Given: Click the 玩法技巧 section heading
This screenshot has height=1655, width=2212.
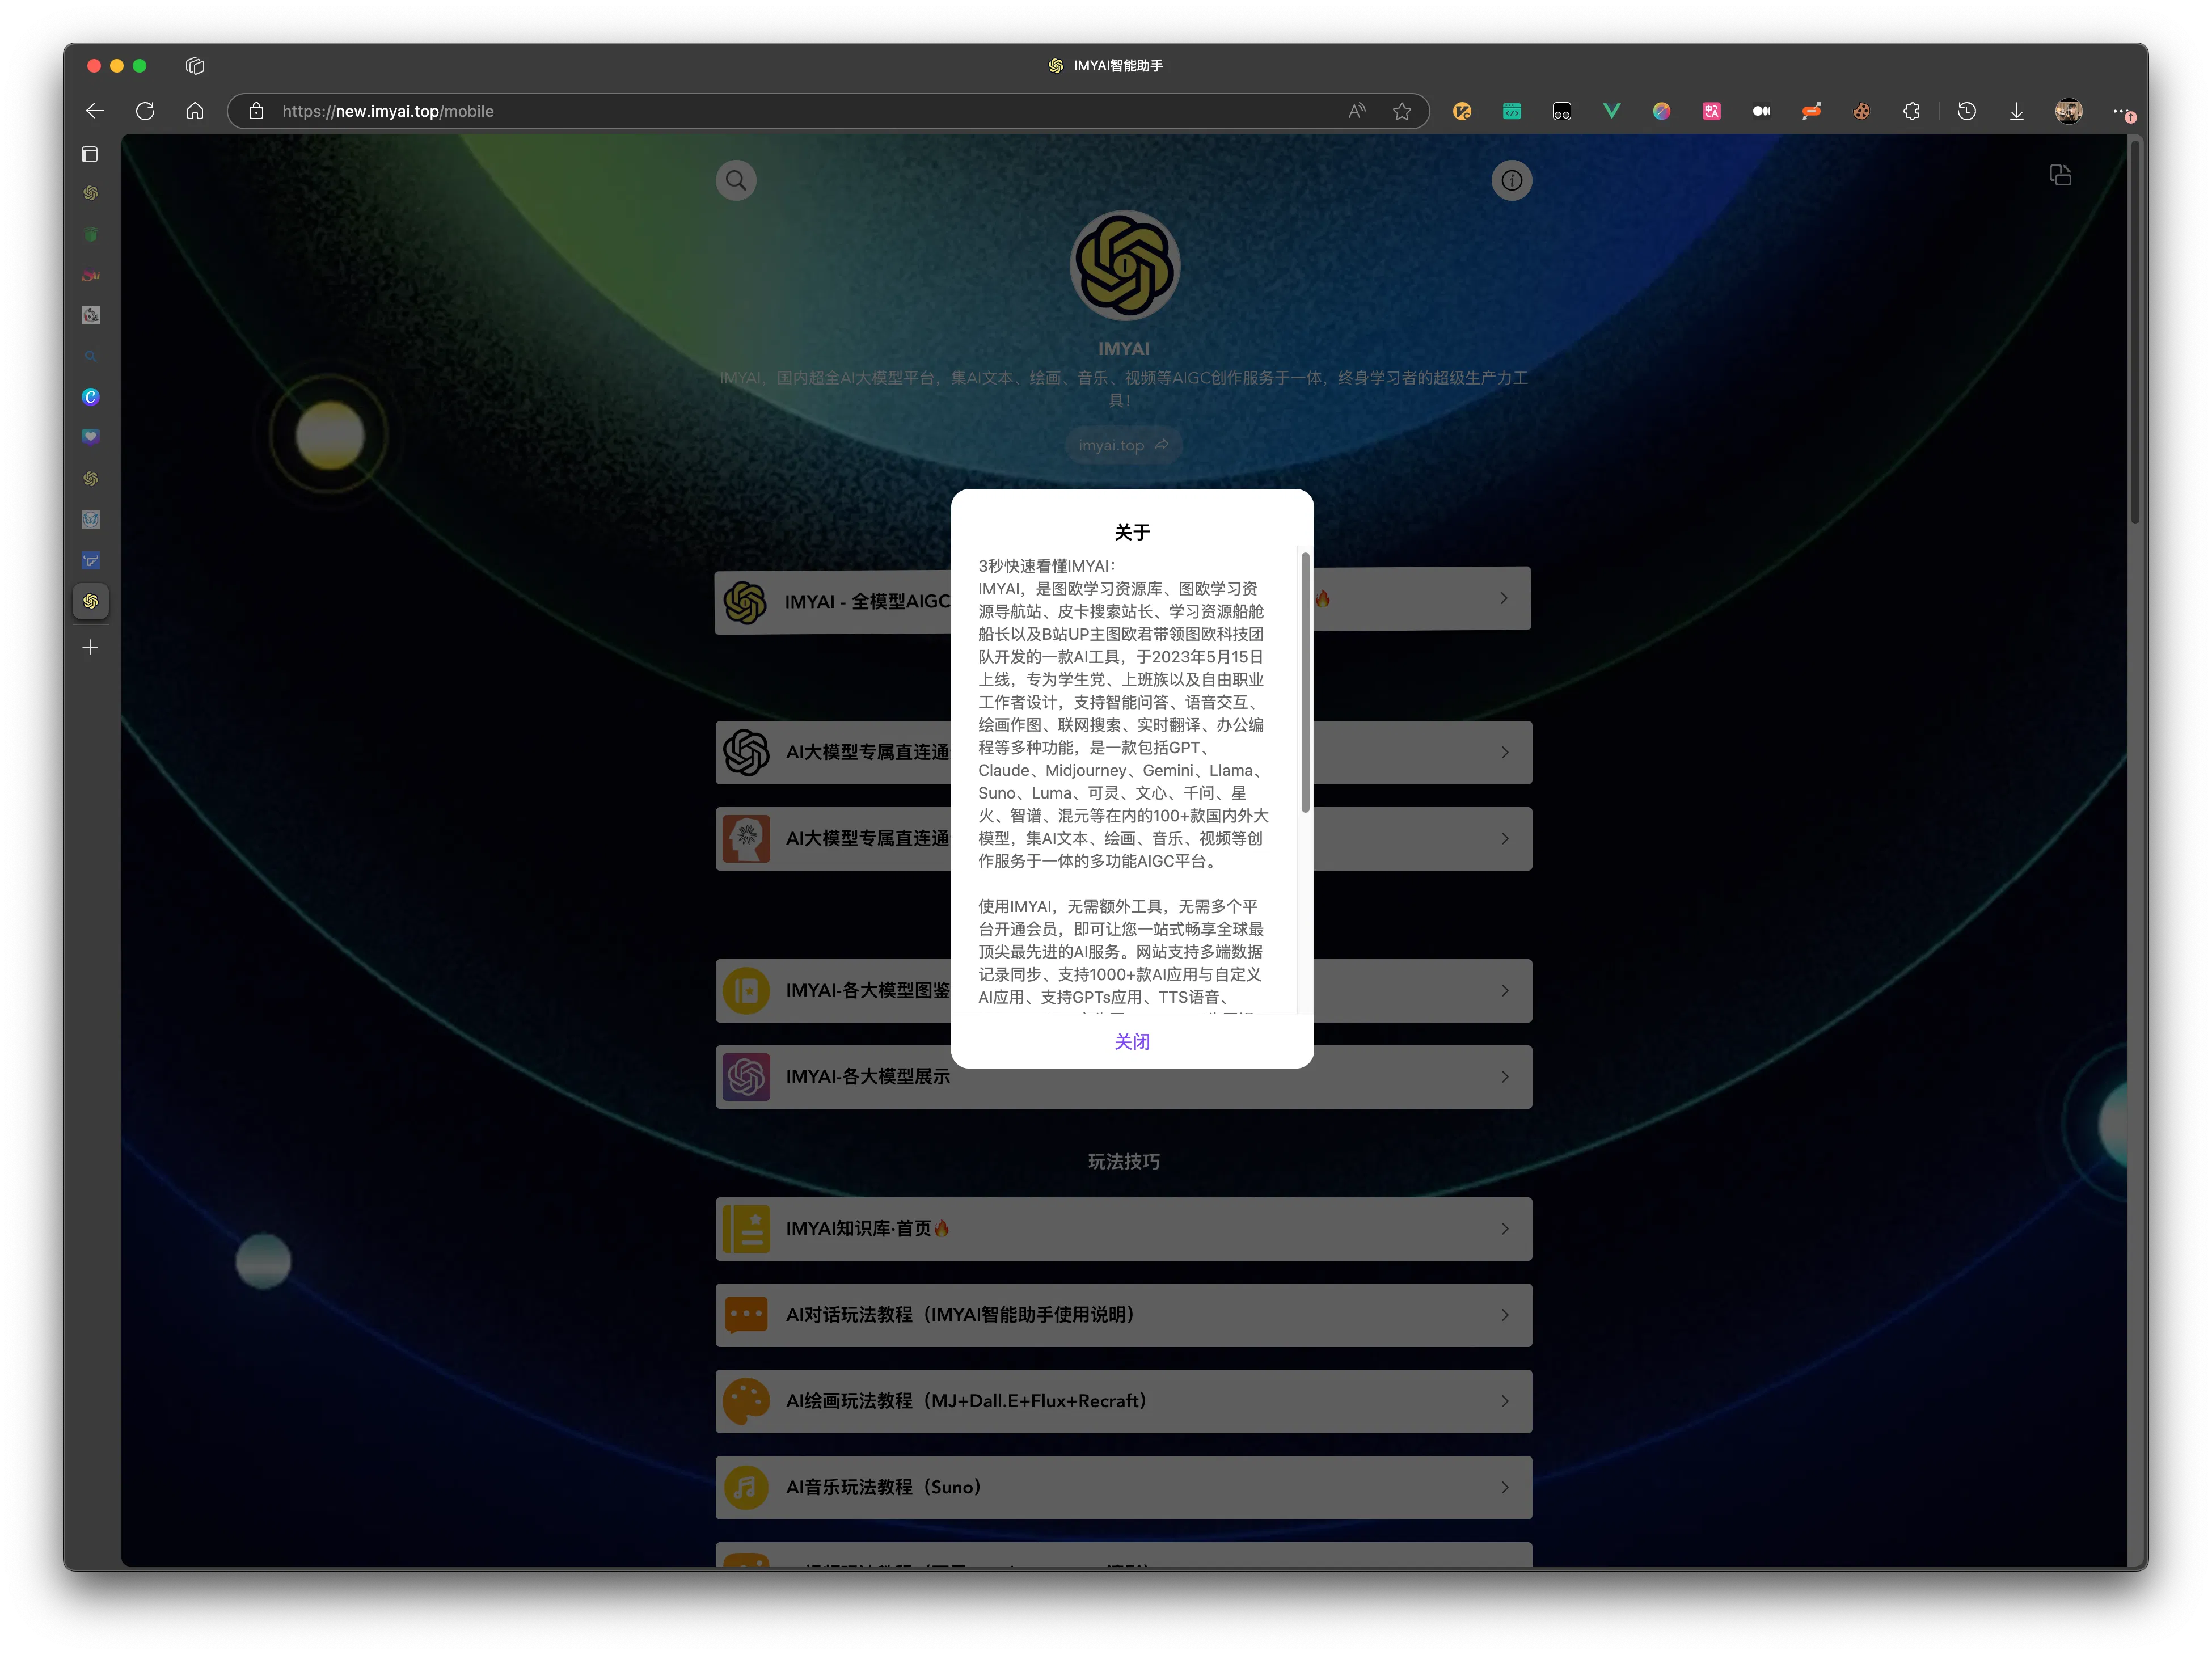Looking at the screenshot, I should pyautogui.click(x=1123, y=1161).
